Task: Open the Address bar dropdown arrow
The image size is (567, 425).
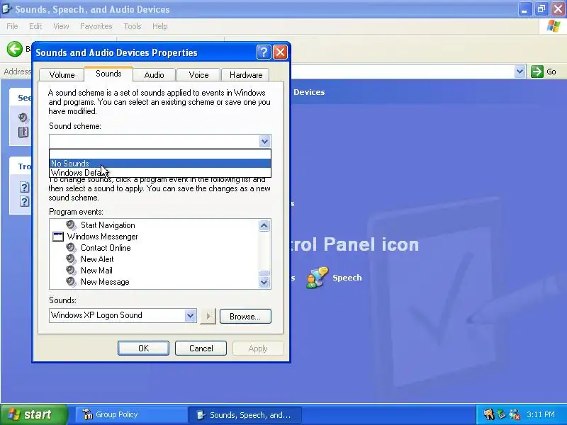Action: click(x=520, y=72)
